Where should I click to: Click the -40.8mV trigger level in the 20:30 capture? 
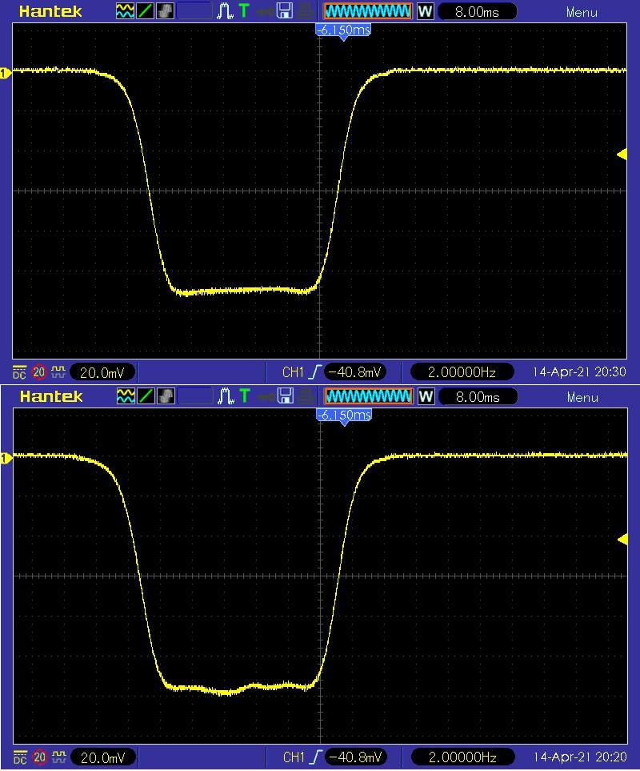click(356, 372)
